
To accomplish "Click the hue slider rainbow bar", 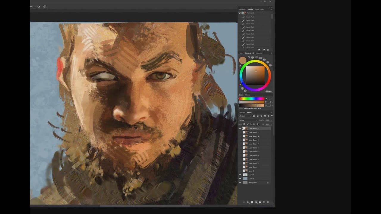I will (x=252, y=98).
